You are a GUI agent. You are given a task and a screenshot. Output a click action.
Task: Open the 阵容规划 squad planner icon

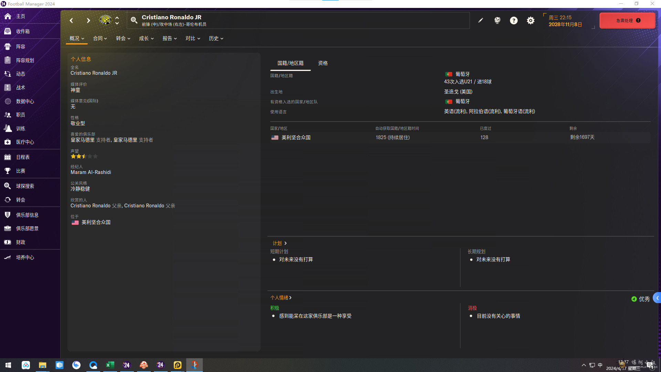8,60
